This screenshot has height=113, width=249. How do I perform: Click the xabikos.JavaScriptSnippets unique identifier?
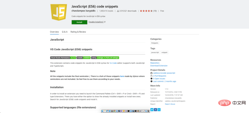pyautogui.click(x=175, y=101)
